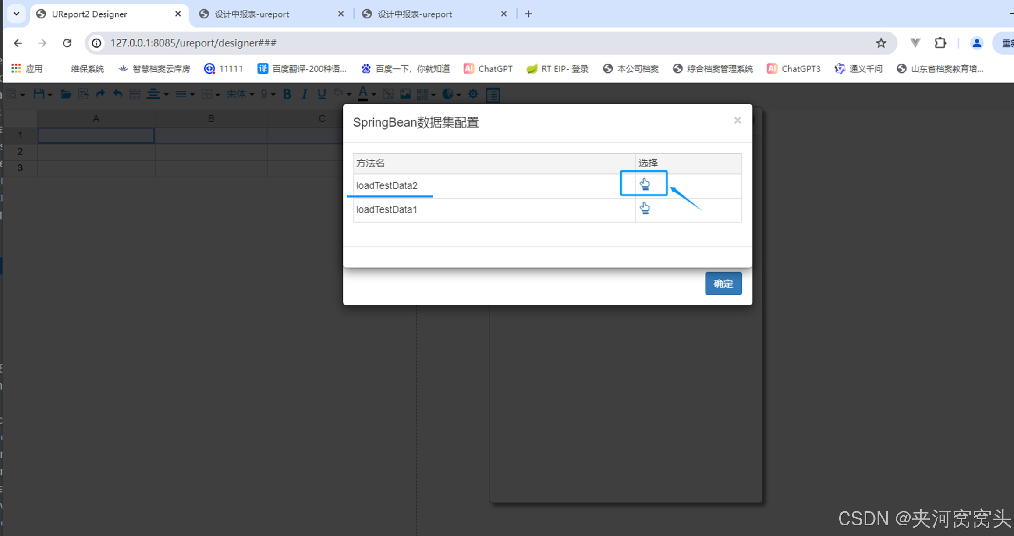Close the SpringBean数据集配置 dialog
This screenshot has height=536, width=1014.
tap(737, 121)
